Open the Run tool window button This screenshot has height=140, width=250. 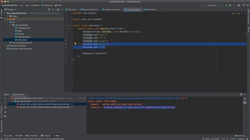point(8,136)
